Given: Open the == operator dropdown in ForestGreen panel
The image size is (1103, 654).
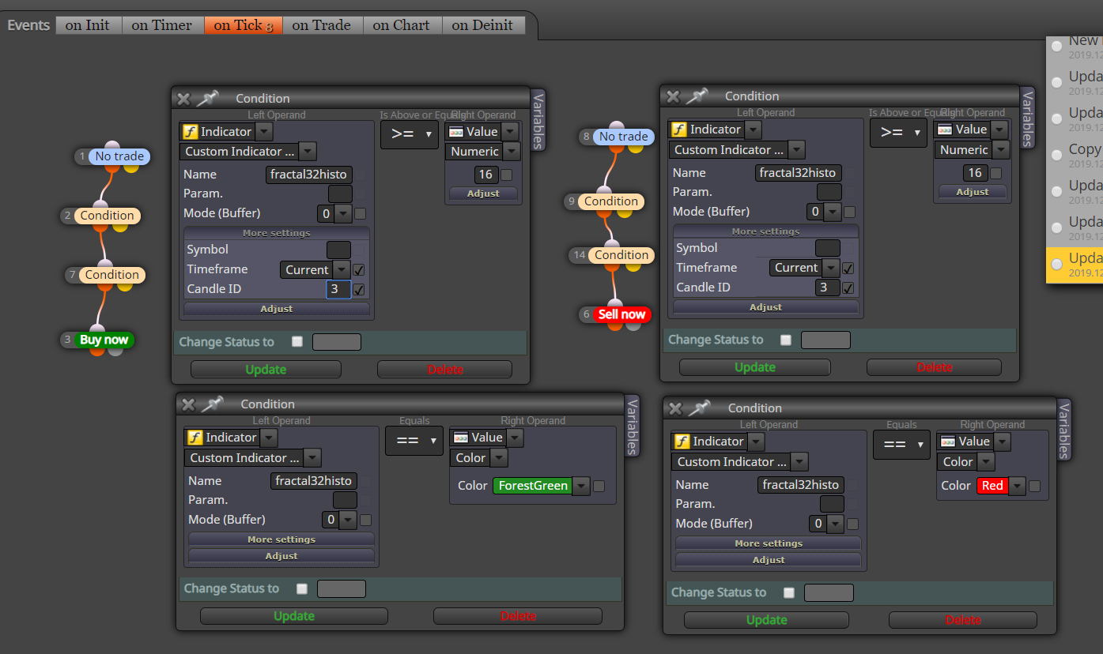Looking at the screenshot, I should click(414, 441).
